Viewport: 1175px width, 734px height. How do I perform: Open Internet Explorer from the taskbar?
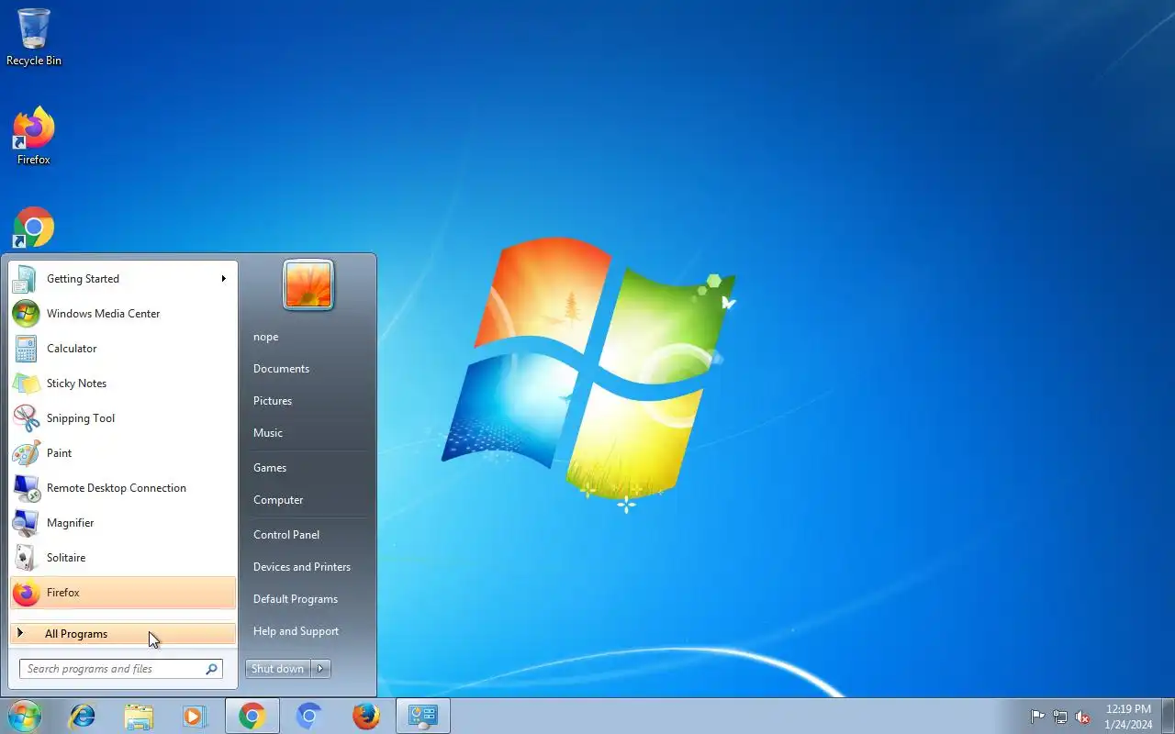point(83,716)
